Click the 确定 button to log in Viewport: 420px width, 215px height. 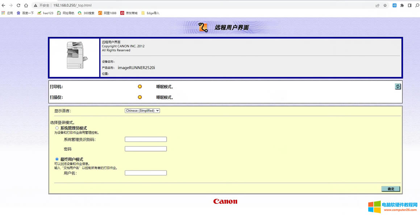point(391,189)
